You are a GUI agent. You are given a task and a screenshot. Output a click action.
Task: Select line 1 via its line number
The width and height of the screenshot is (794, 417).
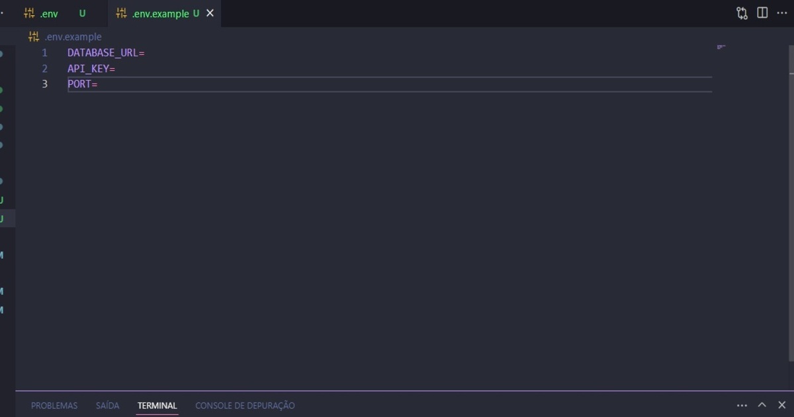(x=44, y=53)
